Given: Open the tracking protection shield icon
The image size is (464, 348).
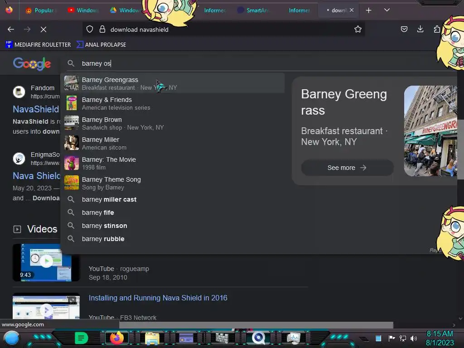Looking at the screenshot, I should (x=90, y=29).
